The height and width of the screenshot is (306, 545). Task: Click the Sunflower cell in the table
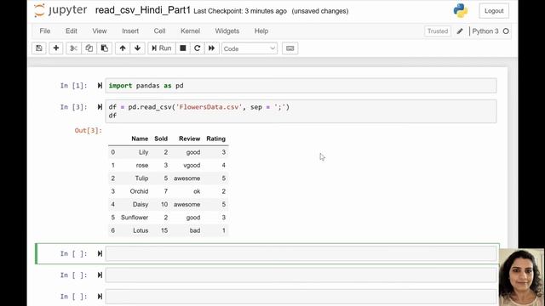pos(135,218)
